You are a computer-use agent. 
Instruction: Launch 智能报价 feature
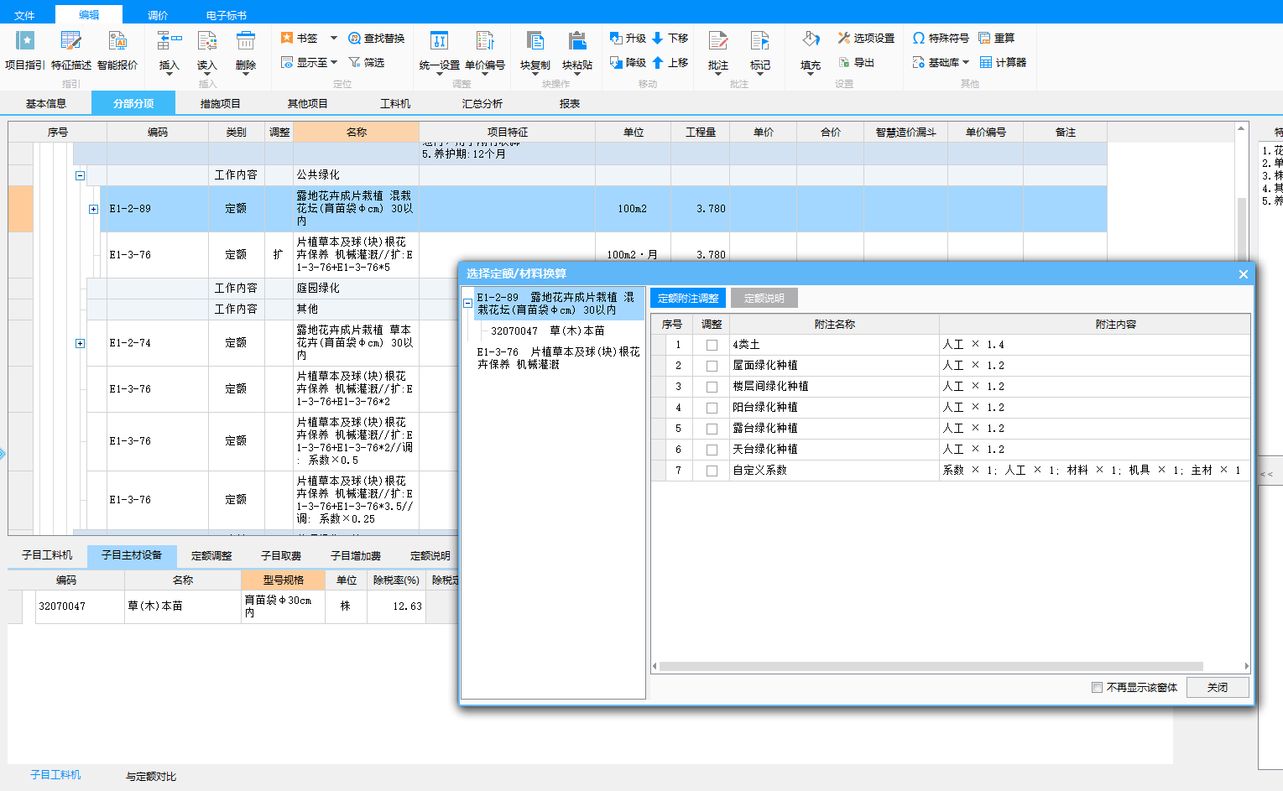[x=117, y=50]
